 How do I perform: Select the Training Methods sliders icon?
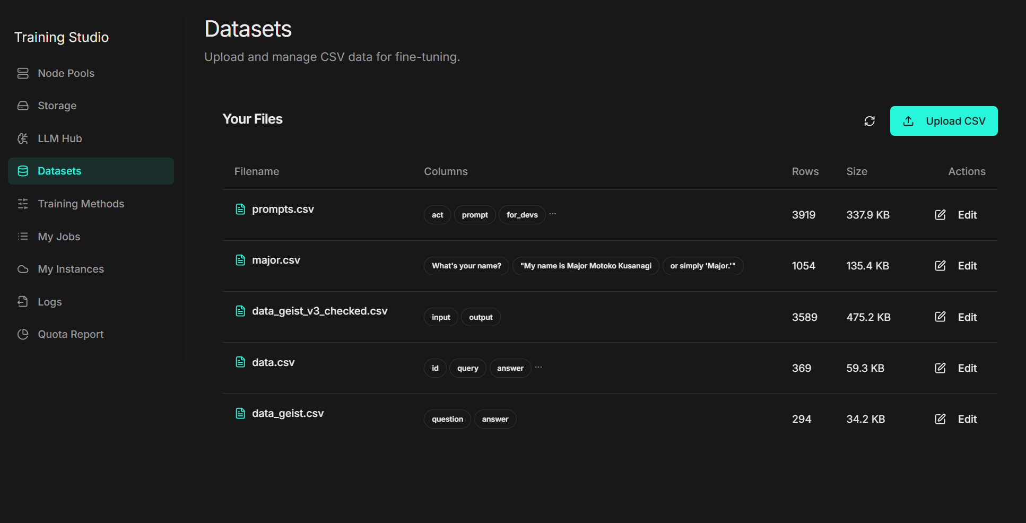[23, 203]
